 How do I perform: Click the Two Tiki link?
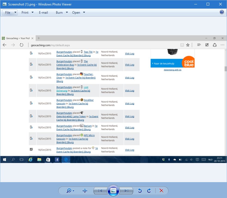(88, 52)
